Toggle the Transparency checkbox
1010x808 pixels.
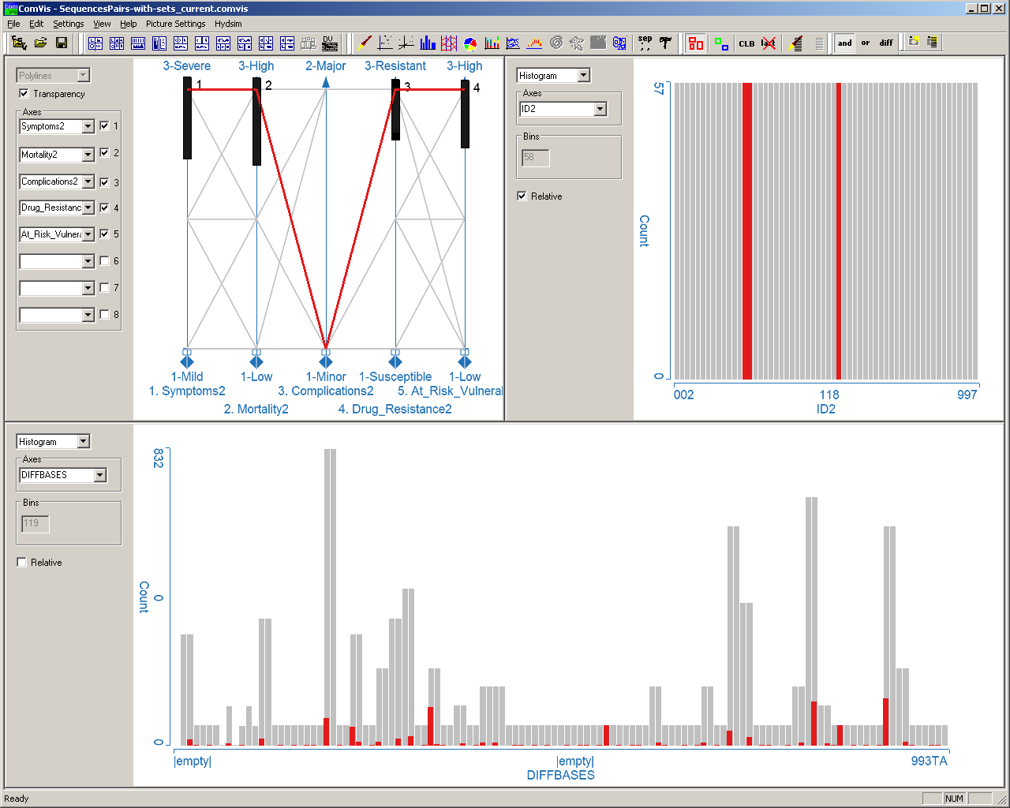[x=24, y=94]
